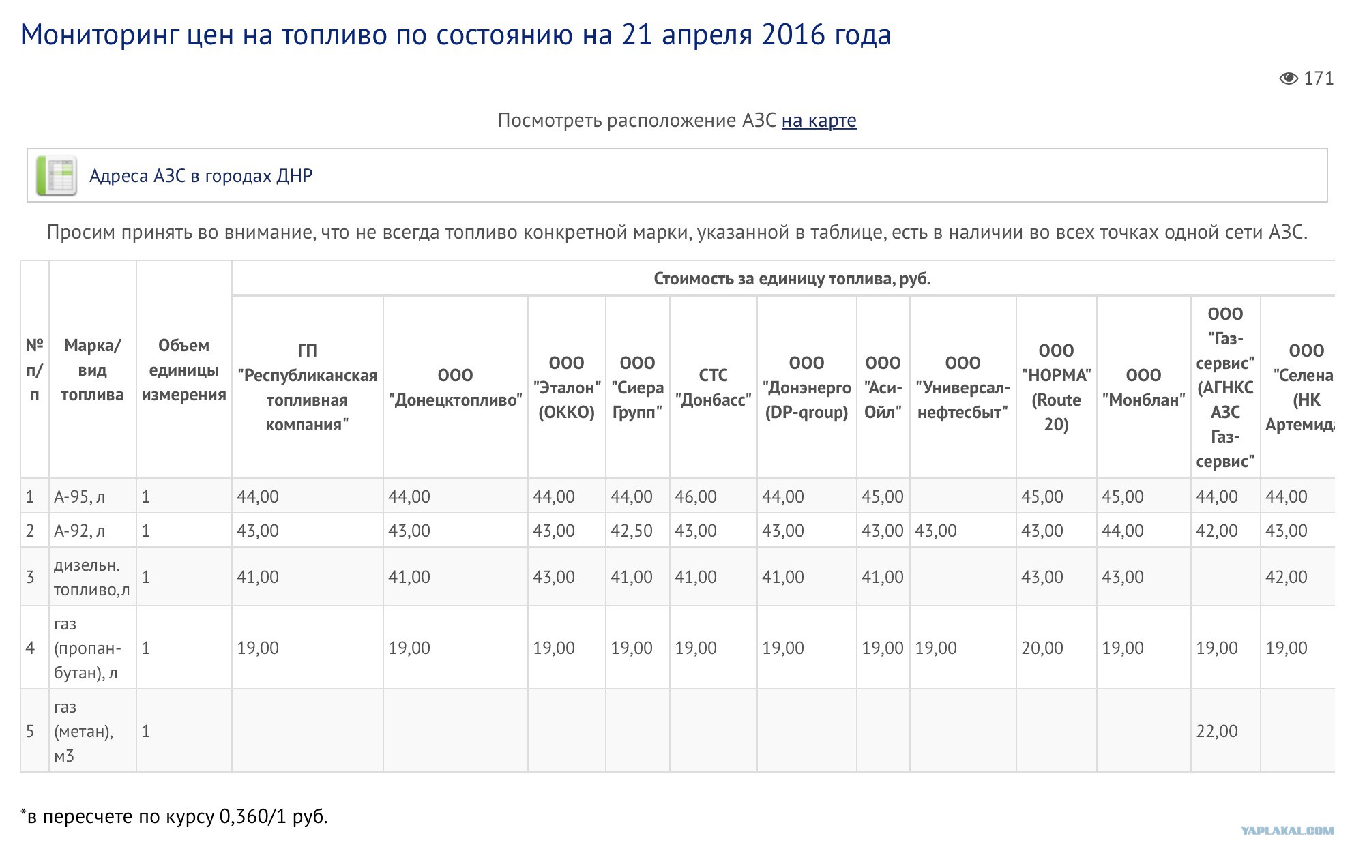Click the 'дизельн. топливо, л' row label
Image resolution: width=1352 pixels, height=851 pixels.
pos(92,577)
